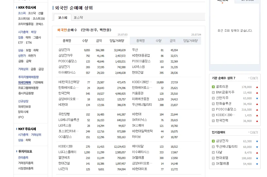The width and height of the screenshot is (267, 177).
Task: Open 유한양행 stock page
Action: click(x=64, y=114)
